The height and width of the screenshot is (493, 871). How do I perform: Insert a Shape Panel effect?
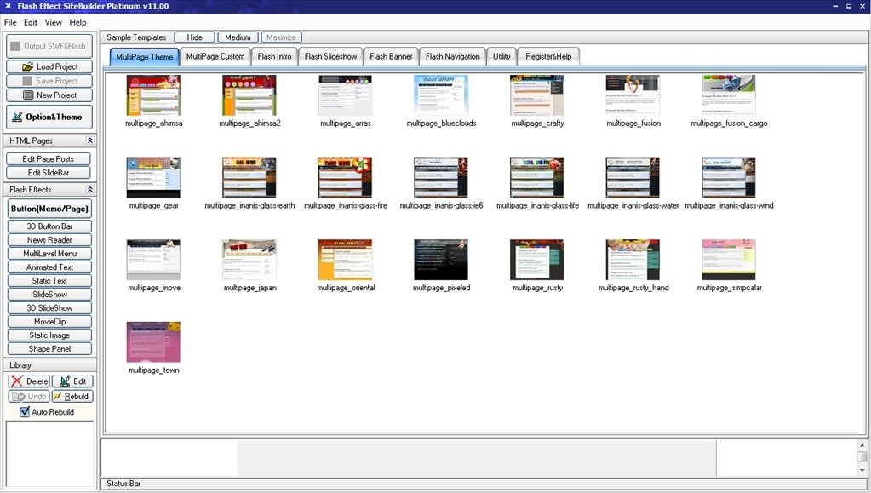point(49,349)
